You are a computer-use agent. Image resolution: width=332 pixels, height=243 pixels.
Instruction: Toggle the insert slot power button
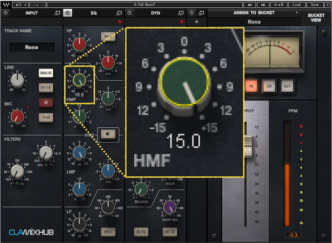pyautogui.click(x=191, y=13)
